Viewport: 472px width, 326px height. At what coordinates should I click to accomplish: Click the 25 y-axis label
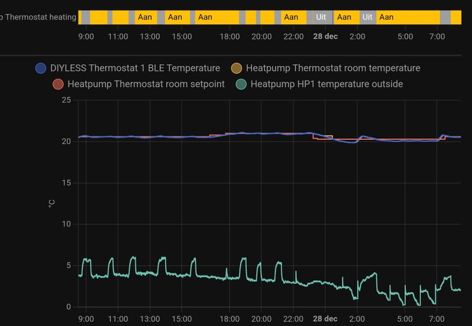pyautogui.click(x=66, y=100)
